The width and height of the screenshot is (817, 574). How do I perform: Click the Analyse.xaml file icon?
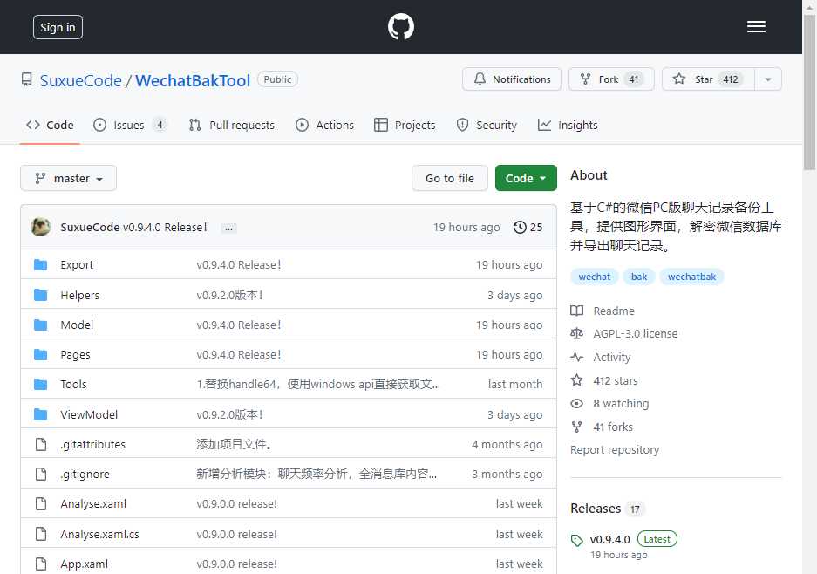click(41, 503)
